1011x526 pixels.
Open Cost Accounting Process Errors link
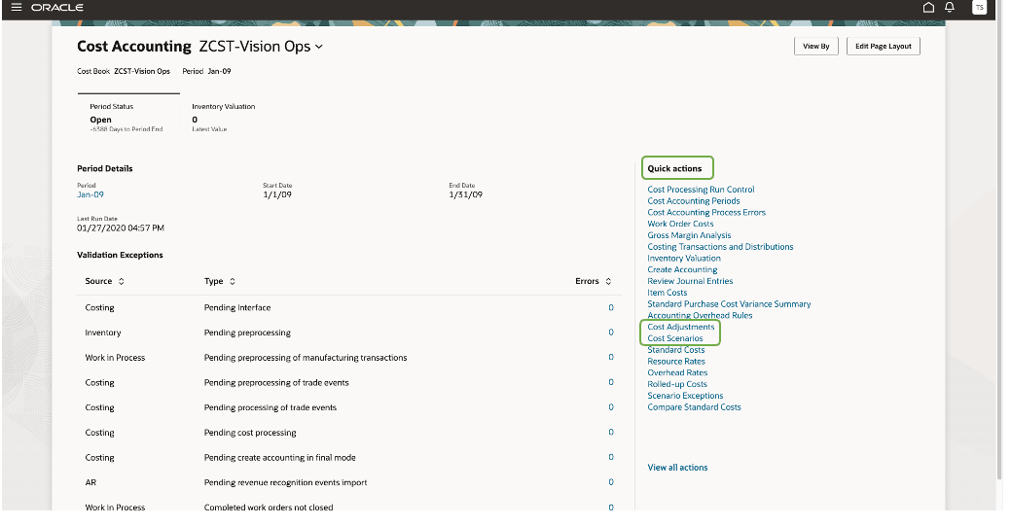706,212
